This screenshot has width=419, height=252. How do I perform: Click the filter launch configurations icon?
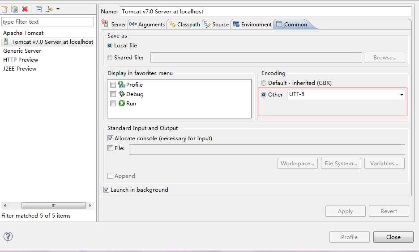(49, 9)
